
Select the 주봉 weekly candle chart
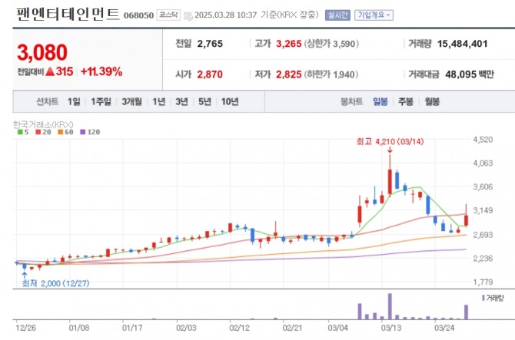click(x=405, y=101)
